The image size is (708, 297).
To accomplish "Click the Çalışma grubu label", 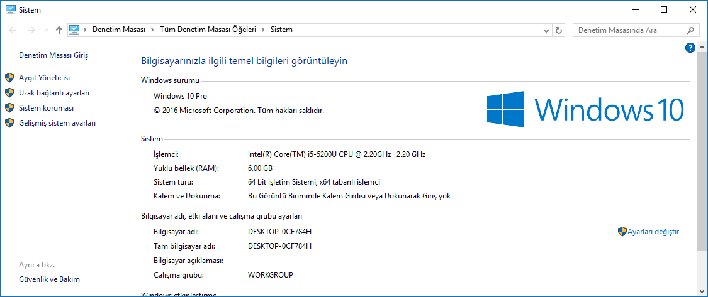I will 179,274.
